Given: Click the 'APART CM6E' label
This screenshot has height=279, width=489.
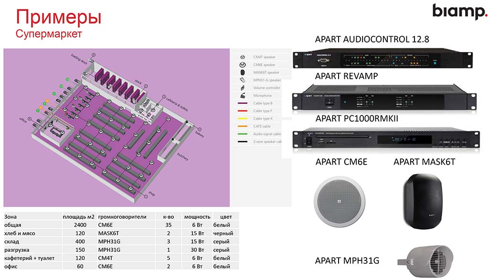Looking at the screenshot, I should [x=341, y=162].
